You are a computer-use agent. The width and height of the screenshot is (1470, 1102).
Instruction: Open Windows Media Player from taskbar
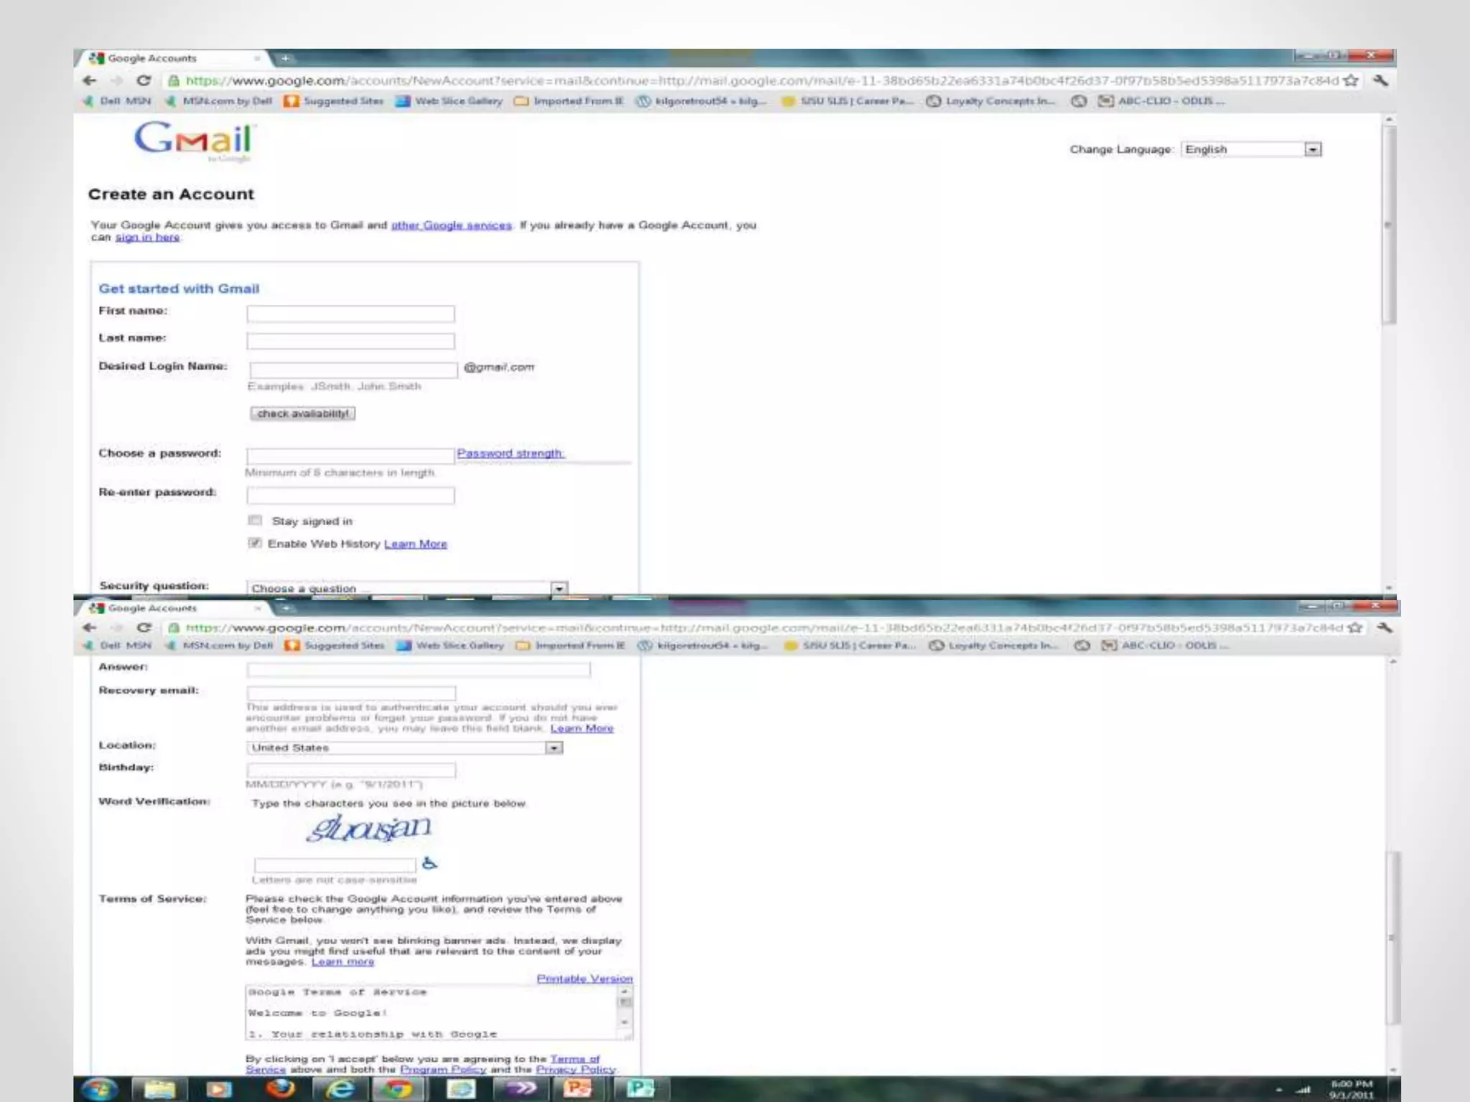[x=218, y=1088]
